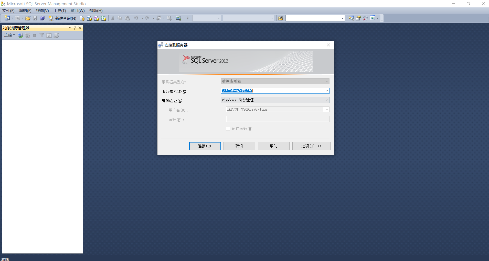Screen dimensions: 489x261
Task: Click the Find in Files binoculars icon
Action: 281,18
